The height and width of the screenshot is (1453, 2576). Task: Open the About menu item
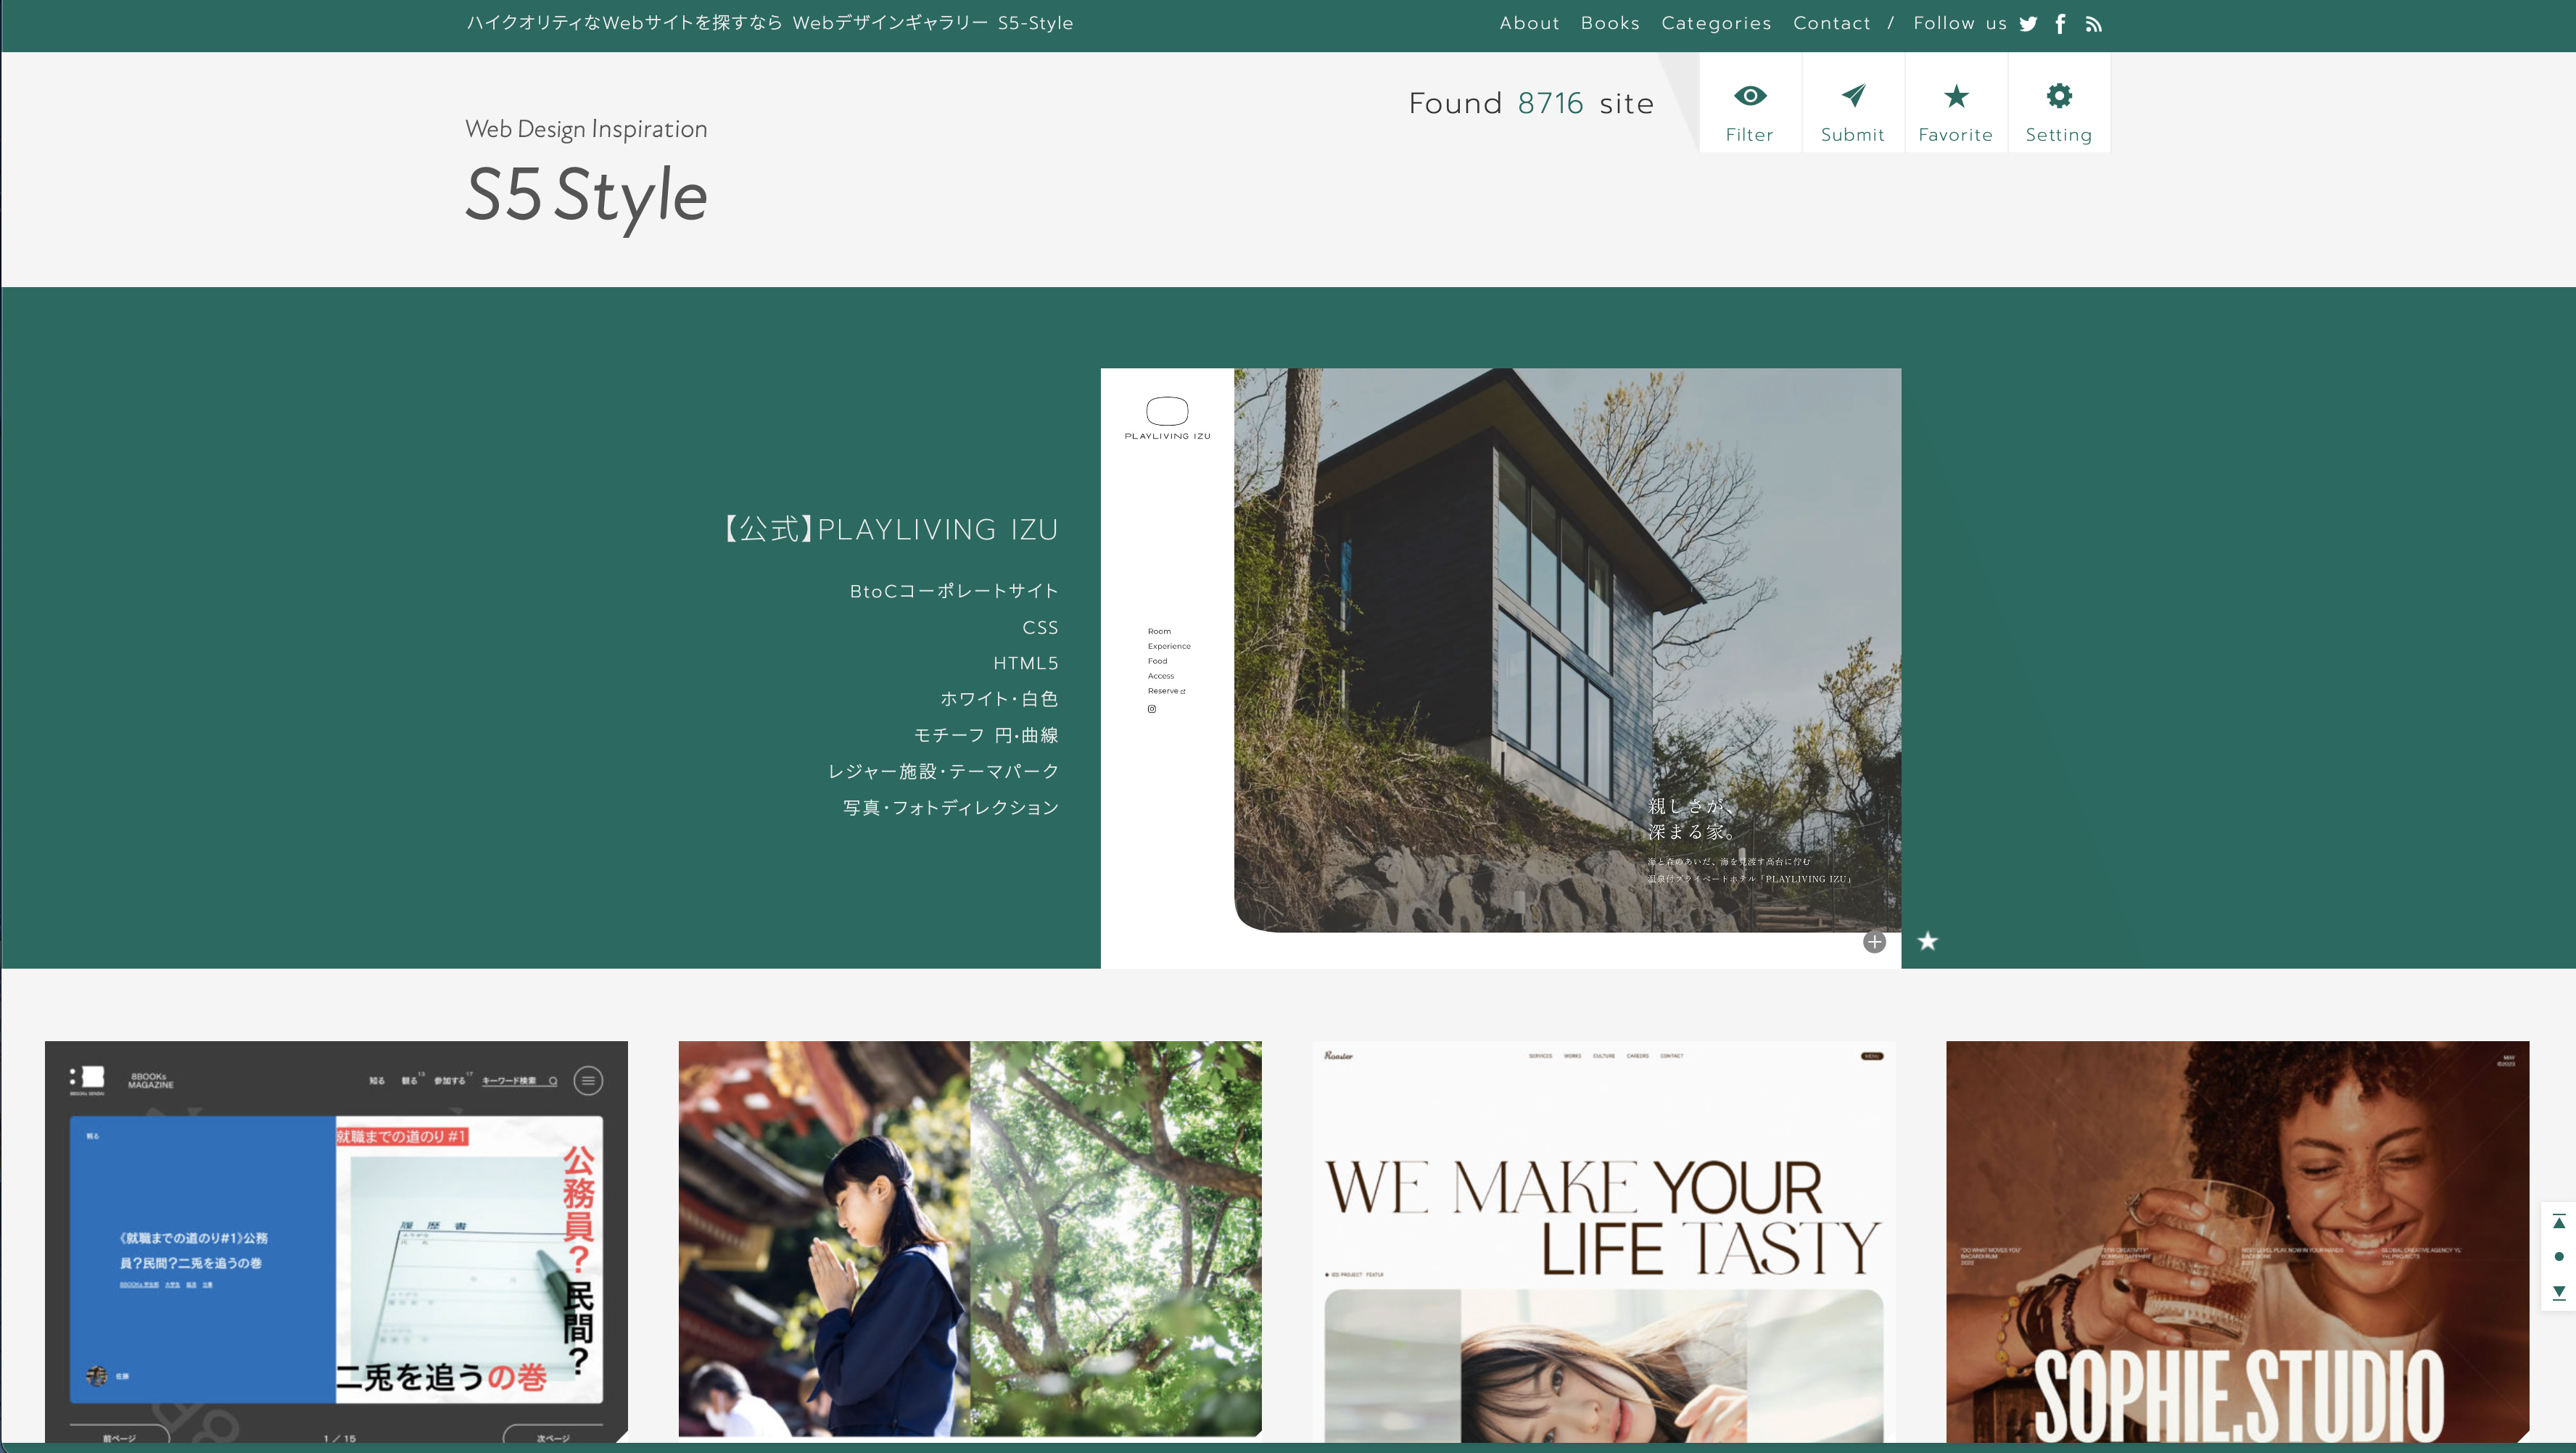coord(1529,23)
